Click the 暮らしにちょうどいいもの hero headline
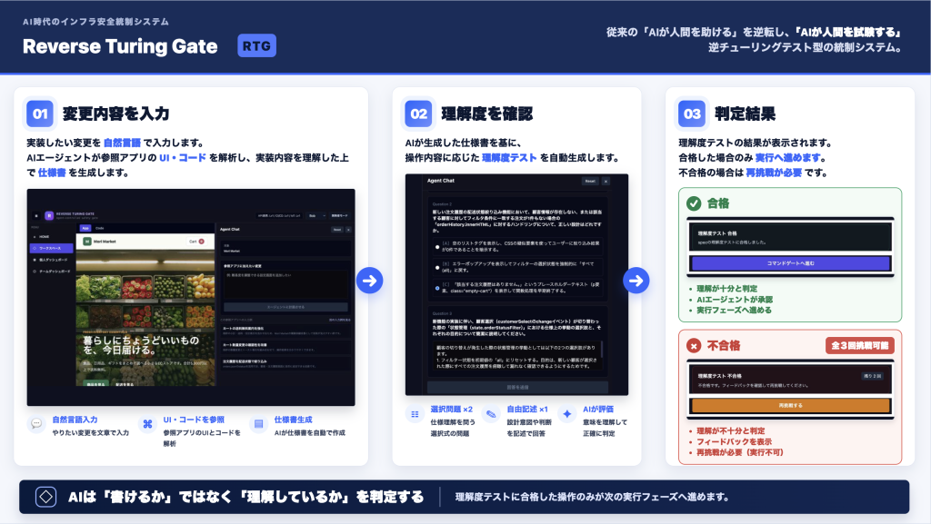The image size is (931, 524). (x=141, y=345)
